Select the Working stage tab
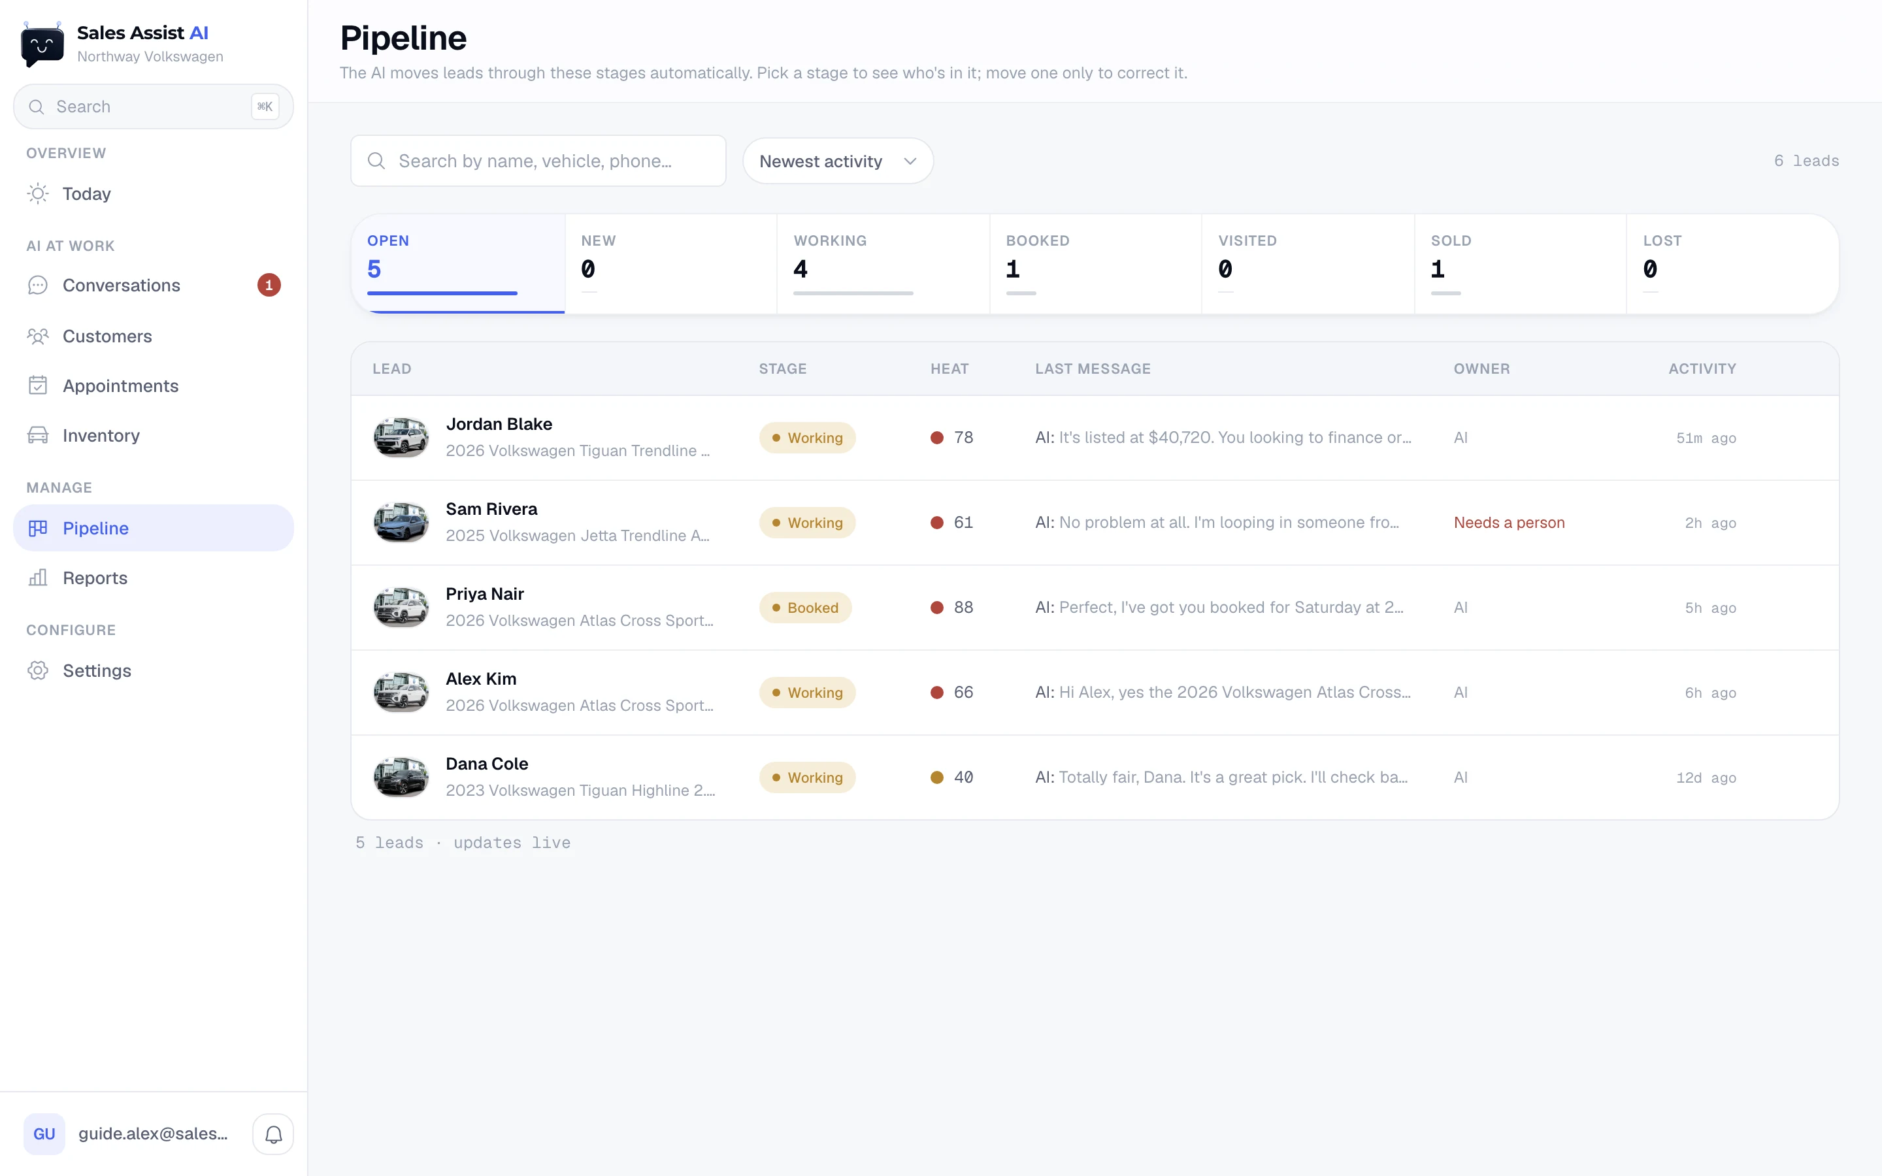 [x=883, y=264]
